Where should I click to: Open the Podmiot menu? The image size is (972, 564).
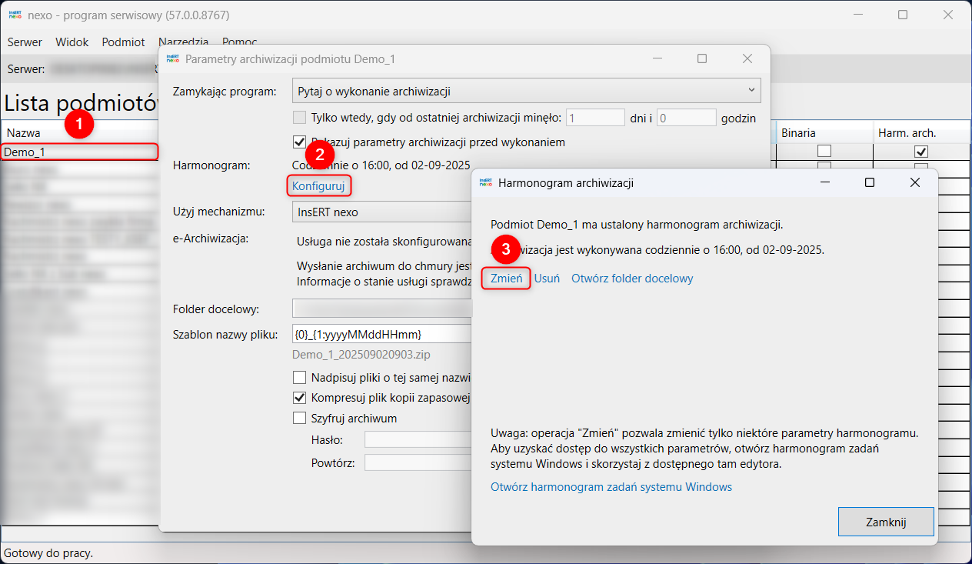click(x=123, y=42)
